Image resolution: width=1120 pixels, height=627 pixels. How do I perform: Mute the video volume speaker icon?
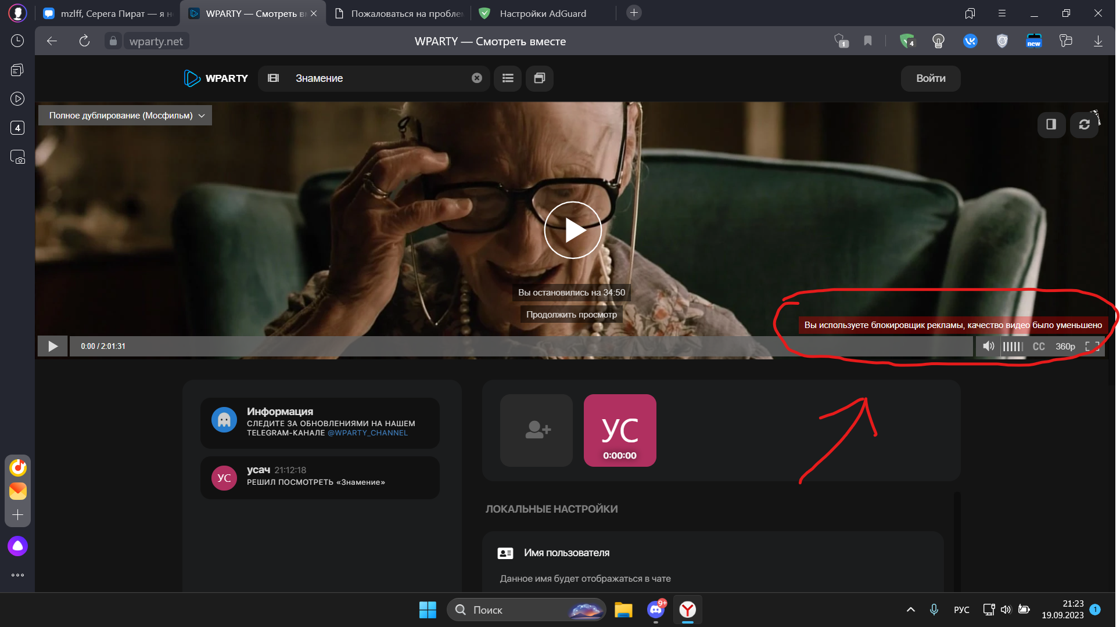pyautogui.click(x=988, y=347)
